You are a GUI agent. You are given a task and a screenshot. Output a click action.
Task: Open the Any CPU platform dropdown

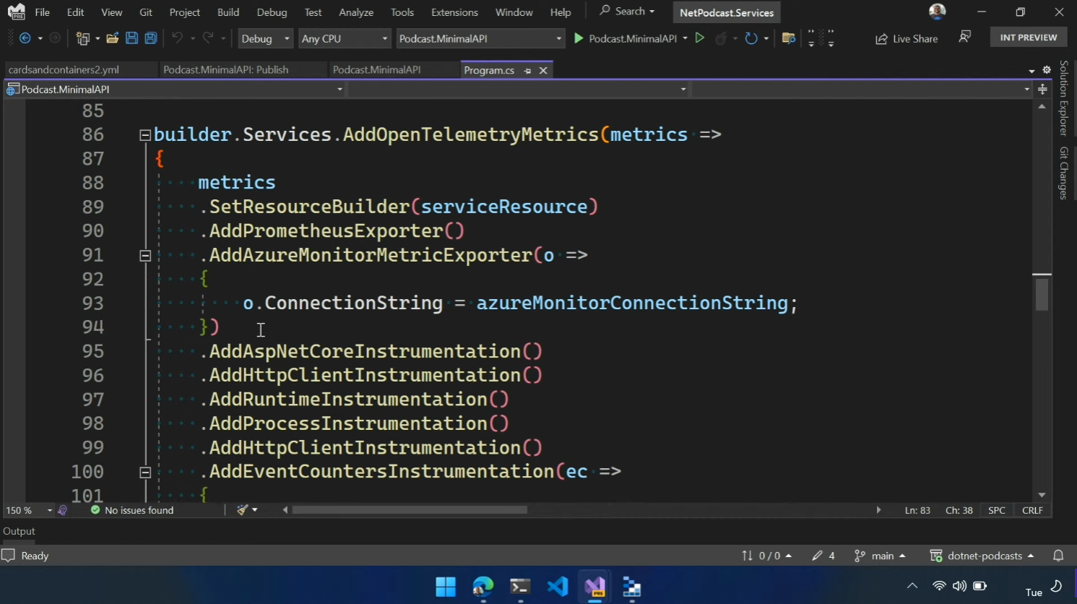coord(345,38)
